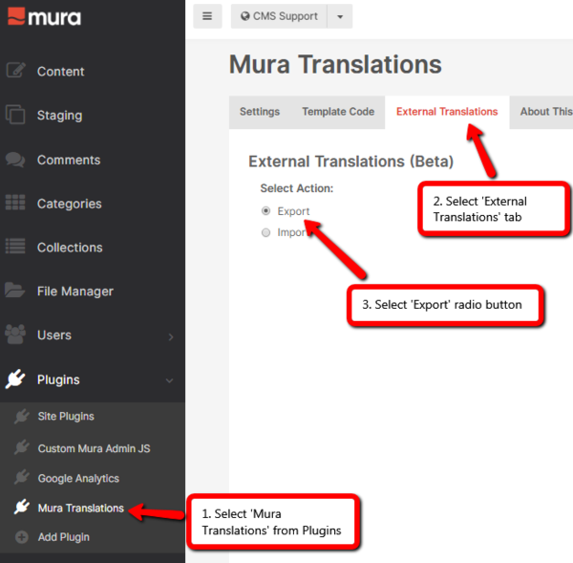
Task: Select the Export radio button
Action: [266, 211]
